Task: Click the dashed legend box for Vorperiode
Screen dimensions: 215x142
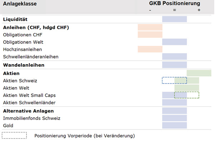Action: click(x=14, y=136)
